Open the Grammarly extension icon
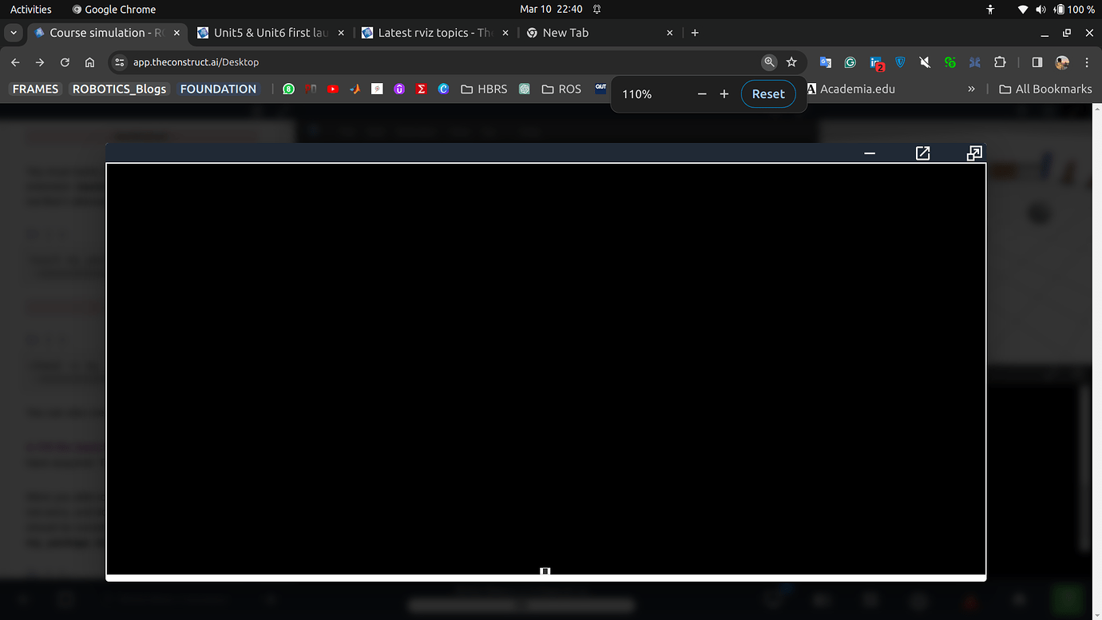 pyautogui.click(x=850, y=62)
